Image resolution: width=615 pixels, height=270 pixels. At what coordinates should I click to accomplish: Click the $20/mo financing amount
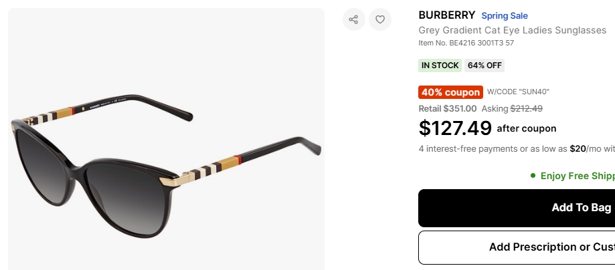pos(578,149)
